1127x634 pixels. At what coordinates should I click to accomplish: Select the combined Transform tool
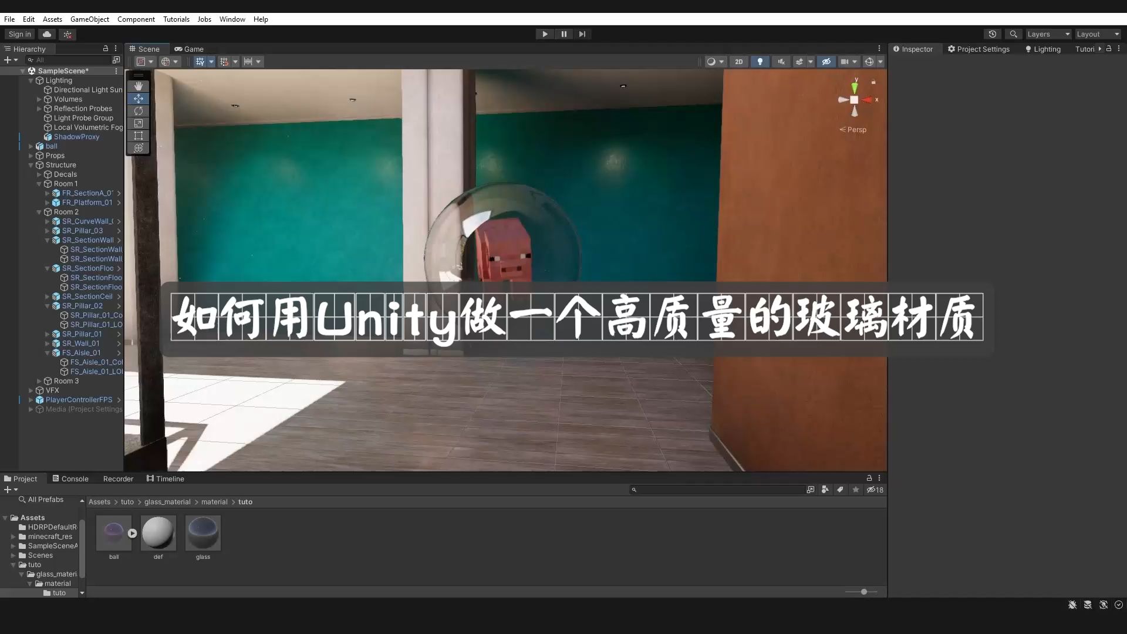tap(139, 148)
